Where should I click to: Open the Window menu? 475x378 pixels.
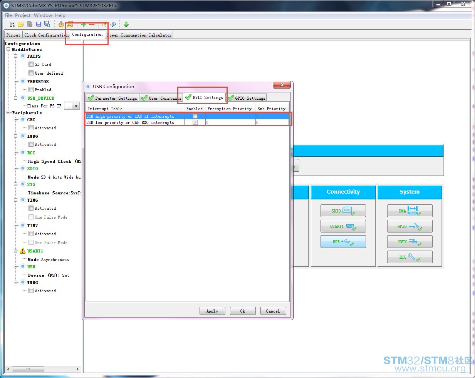pyautogui.click(x=43, y=15)
